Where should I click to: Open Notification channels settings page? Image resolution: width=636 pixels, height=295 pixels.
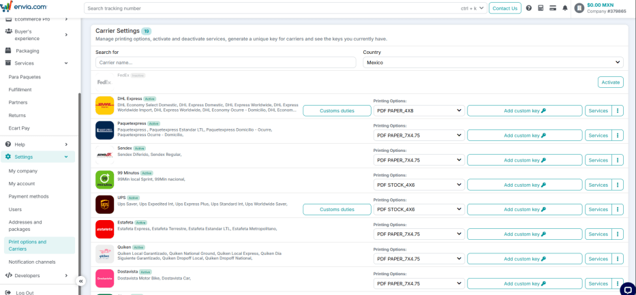click(x=32, y=262)
